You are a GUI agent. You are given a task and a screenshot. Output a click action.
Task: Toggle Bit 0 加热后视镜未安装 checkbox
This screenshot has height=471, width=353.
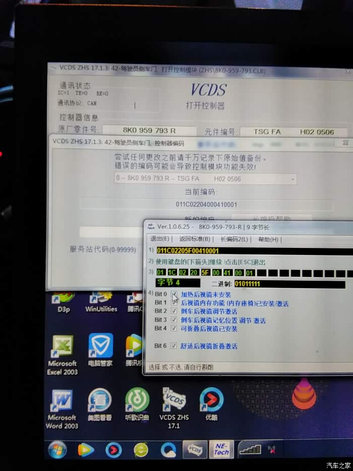click(174, 294)
